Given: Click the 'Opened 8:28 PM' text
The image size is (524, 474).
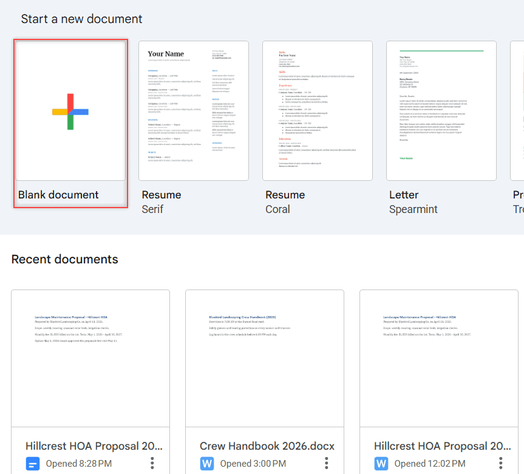Looking at the screenshot, I should coord(79,464).
